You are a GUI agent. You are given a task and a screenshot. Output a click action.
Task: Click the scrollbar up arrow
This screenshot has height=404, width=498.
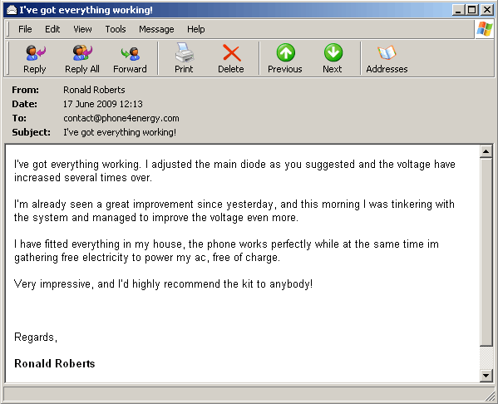coord(486,151)
